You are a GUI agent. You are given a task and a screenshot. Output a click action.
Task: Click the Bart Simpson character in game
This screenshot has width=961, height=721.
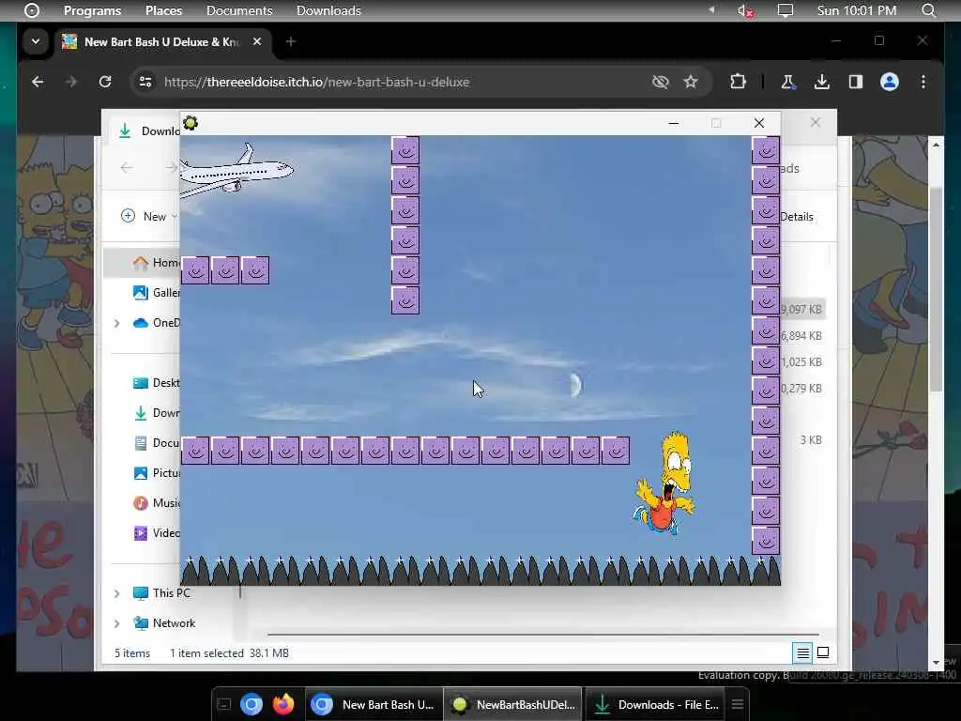point(665,483)
